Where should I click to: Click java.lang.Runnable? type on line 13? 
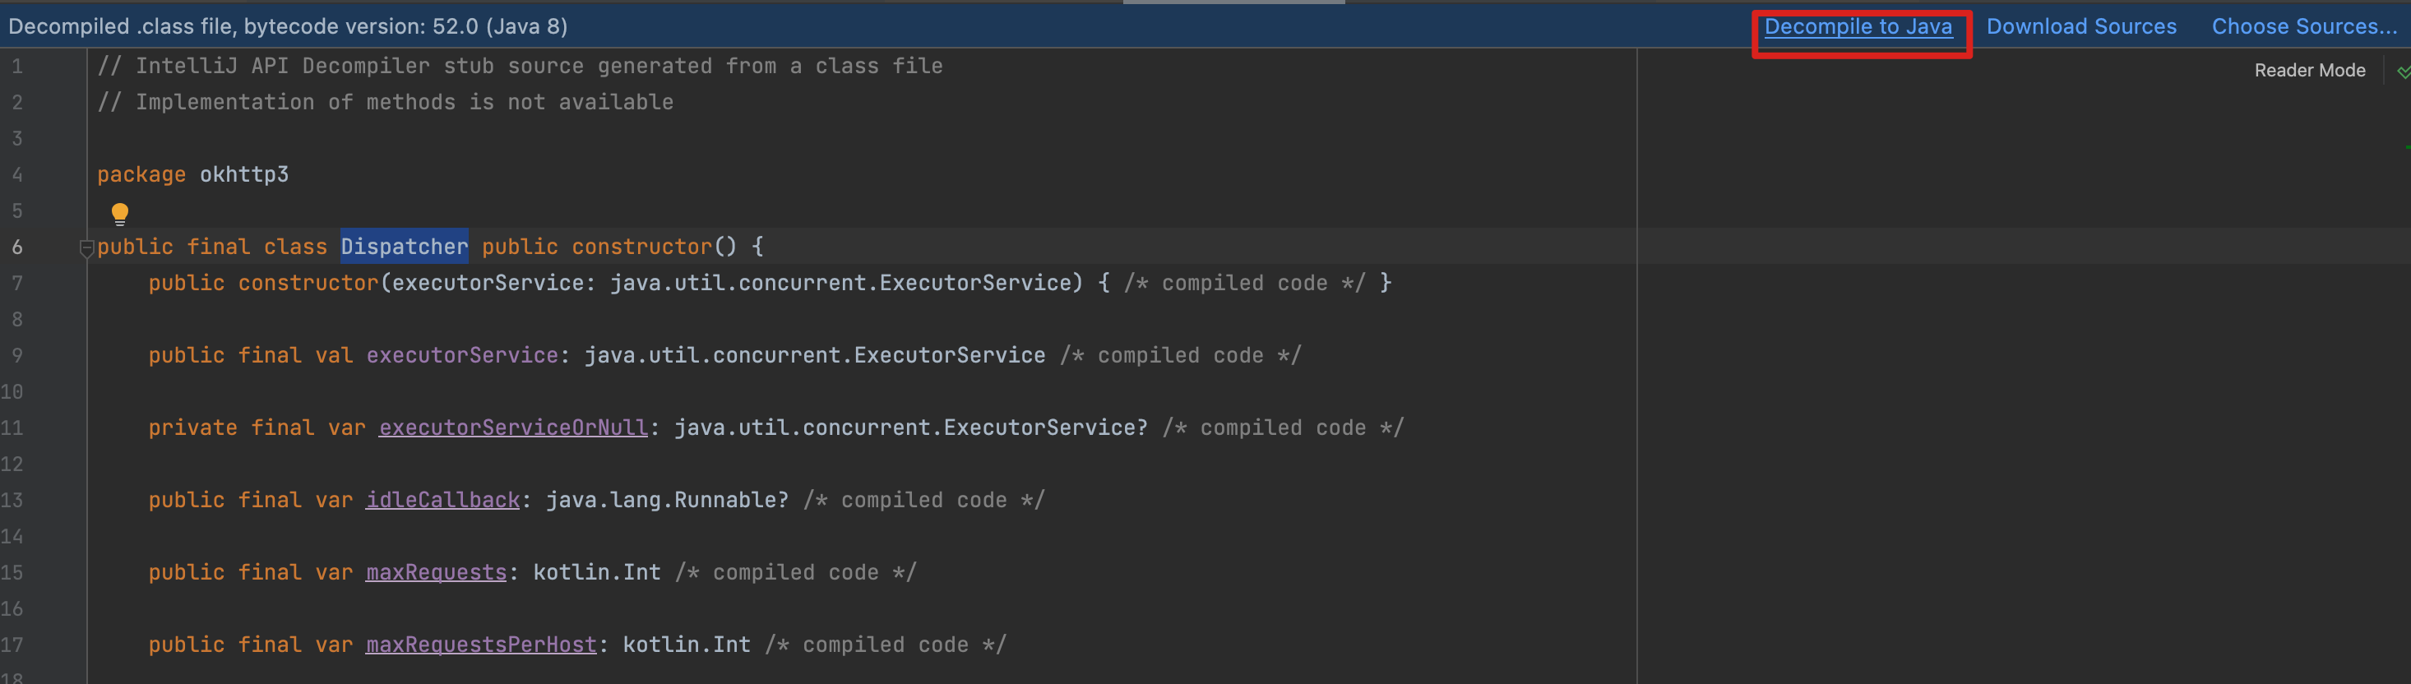[x=668, y=500]
